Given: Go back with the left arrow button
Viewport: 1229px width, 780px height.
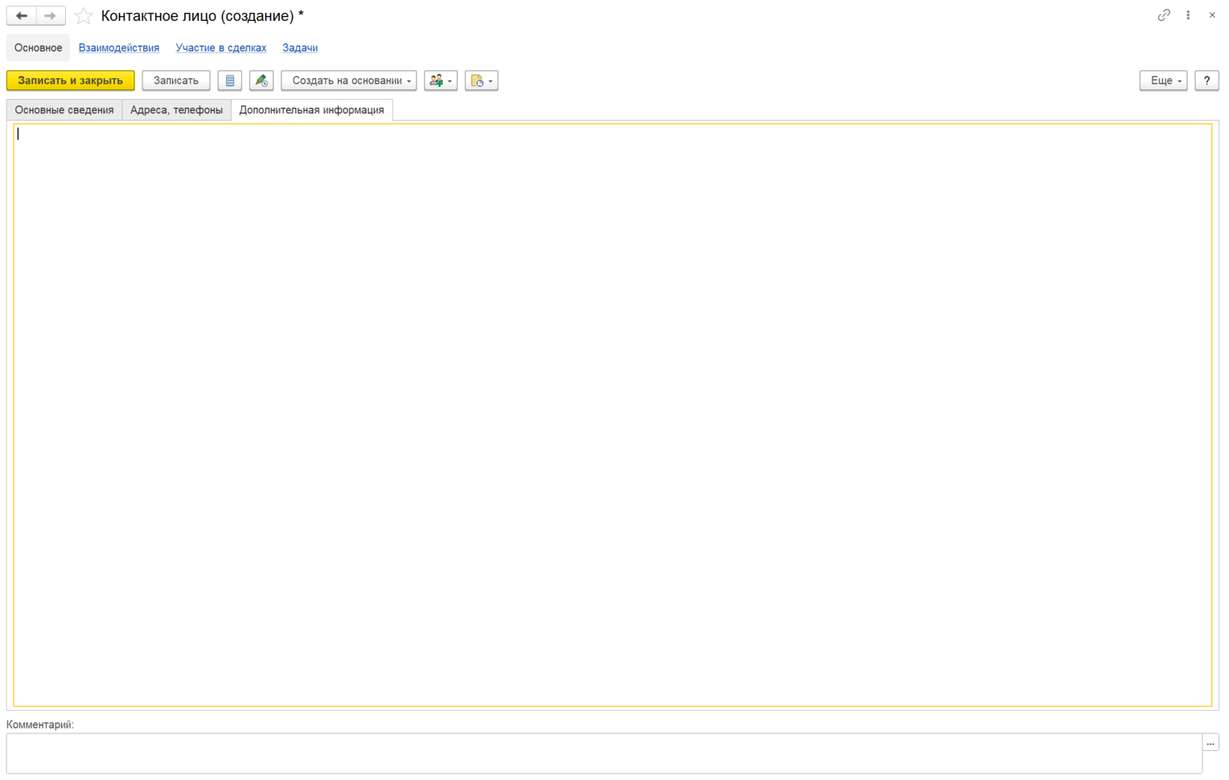Looking at the screenshot, I should pyautogui.click(x=22, y=15).
